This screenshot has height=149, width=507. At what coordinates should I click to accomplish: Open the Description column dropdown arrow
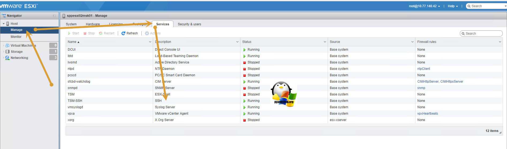(237, 42)
